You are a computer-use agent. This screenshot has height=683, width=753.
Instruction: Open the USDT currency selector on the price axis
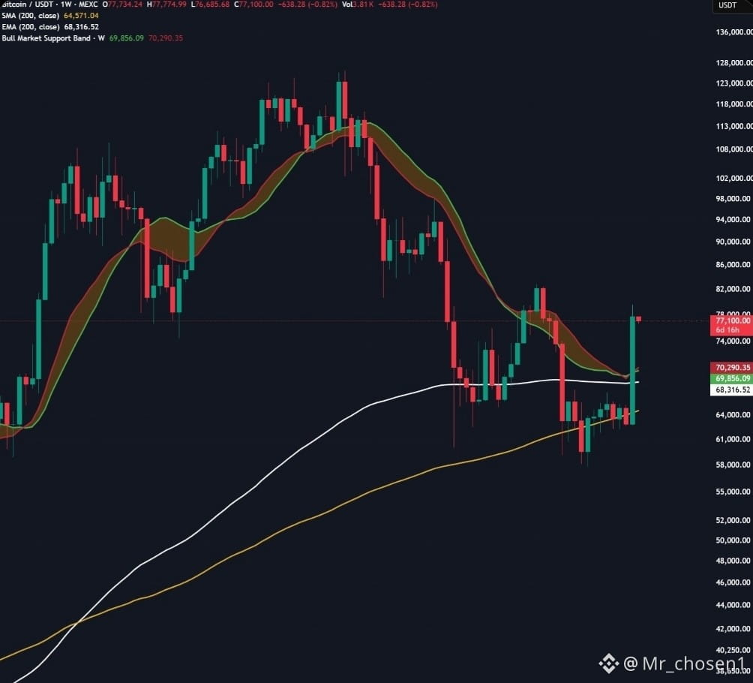pos(727,5)
